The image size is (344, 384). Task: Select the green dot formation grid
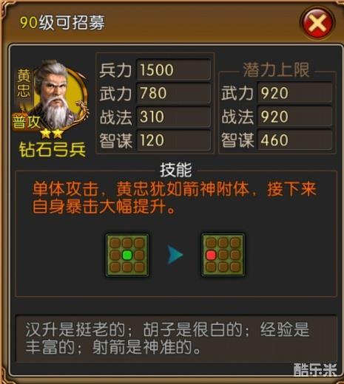pyautogui.click(x=127, y=255)
